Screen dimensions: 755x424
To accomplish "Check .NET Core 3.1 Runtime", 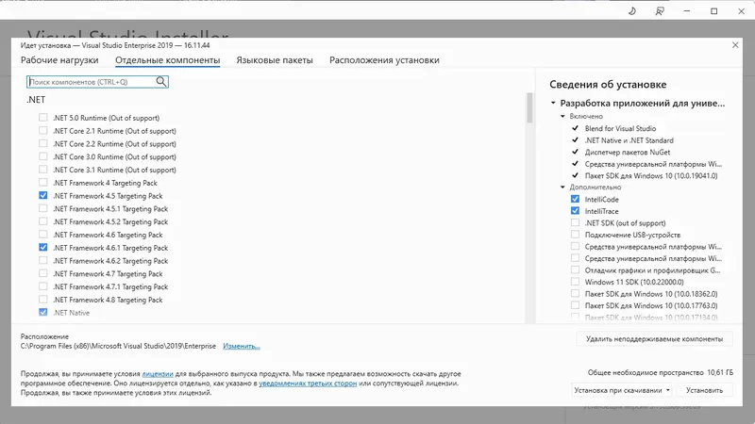I will click(x=43, y=170).
